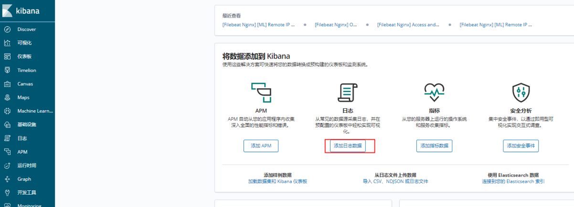Click the 添加指标数据 button
Viewport: 574px width, 207px height.
(x=434, y=146)
